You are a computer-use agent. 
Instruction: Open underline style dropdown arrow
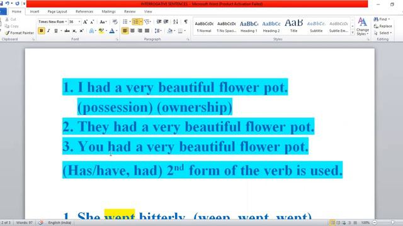pos(61,31)
